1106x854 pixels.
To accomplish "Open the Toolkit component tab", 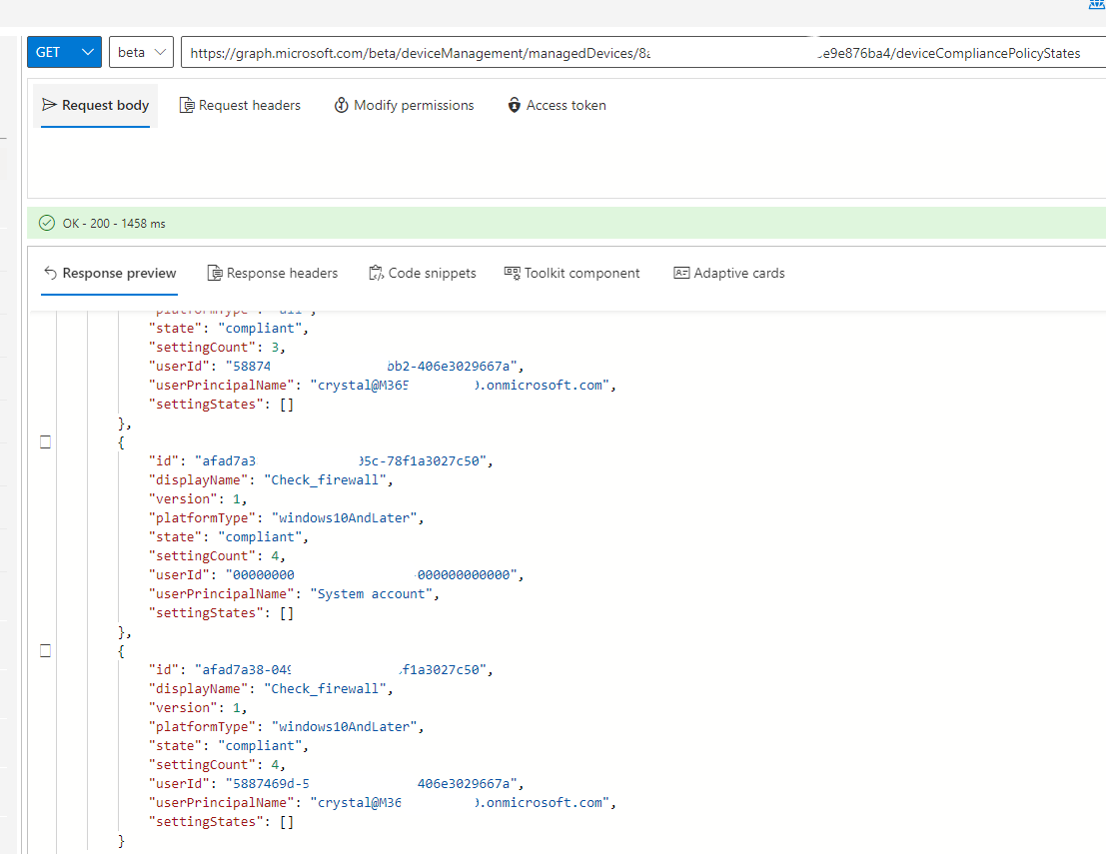I will pos(572,273).
